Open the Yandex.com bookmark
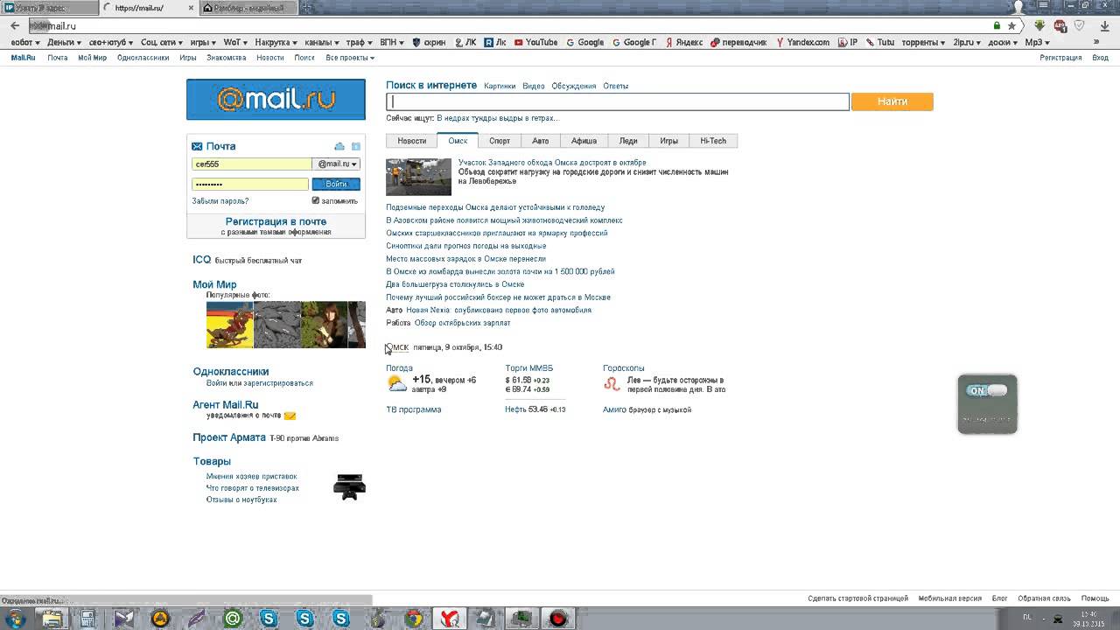 (x=803, y=42)
